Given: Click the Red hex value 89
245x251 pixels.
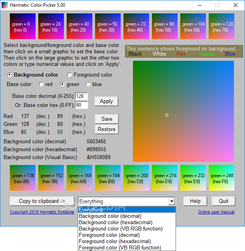Looking at the screenshot, I should (x=60, y=116).
